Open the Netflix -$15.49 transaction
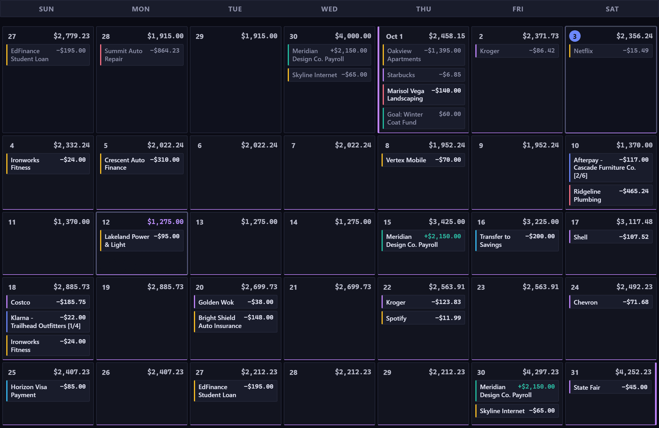This screenshot has height=428, width=659. [x=611, y=51]
